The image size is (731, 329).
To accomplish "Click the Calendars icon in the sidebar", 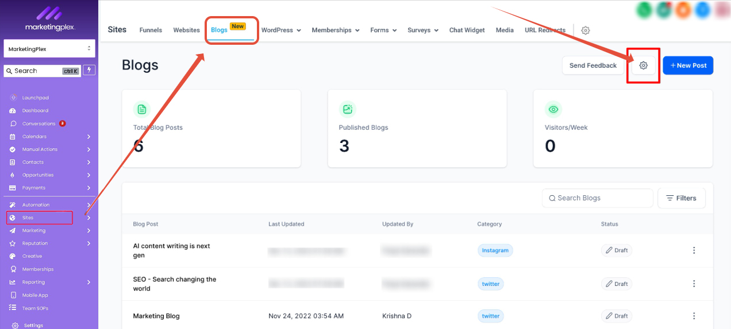I will tap(13, 137).
